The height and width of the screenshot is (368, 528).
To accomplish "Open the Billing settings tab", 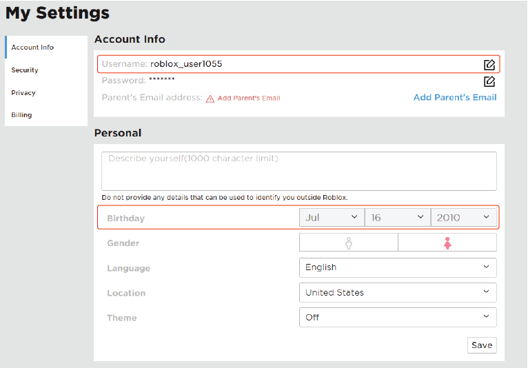I will point(21,115).
